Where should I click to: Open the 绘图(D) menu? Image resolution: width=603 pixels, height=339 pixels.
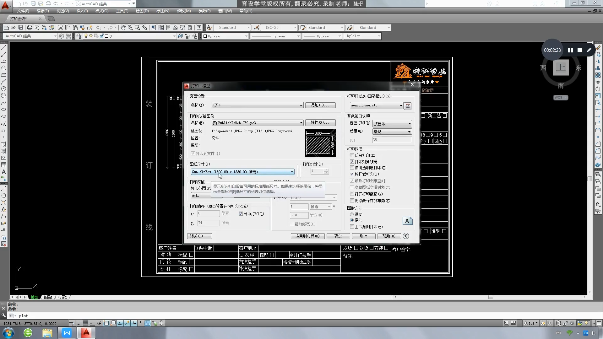pos(142,11)
